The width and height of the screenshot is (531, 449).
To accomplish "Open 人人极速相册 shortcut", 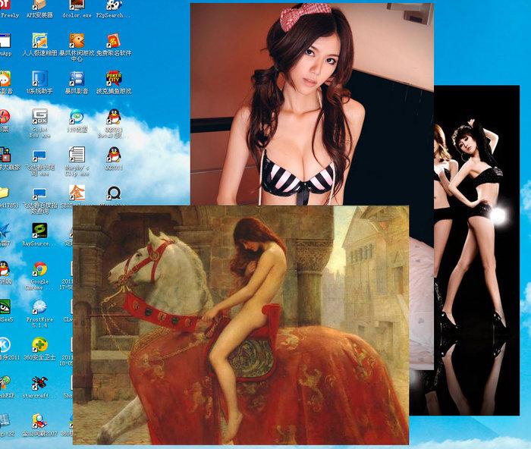I will (40, 41).
